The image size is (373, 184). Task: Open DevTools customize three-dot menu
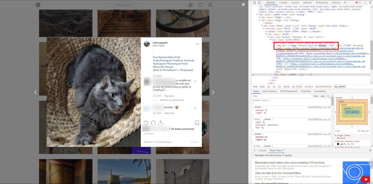coord(365,2)
